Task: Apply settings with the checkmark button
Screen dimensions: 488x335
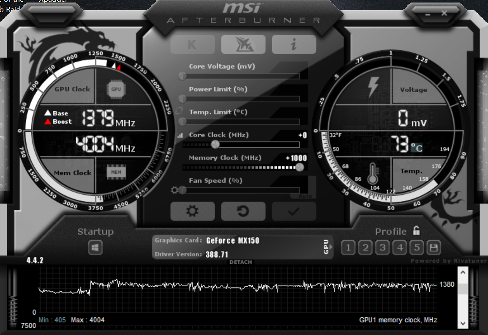Action: [x=294, y=211]
